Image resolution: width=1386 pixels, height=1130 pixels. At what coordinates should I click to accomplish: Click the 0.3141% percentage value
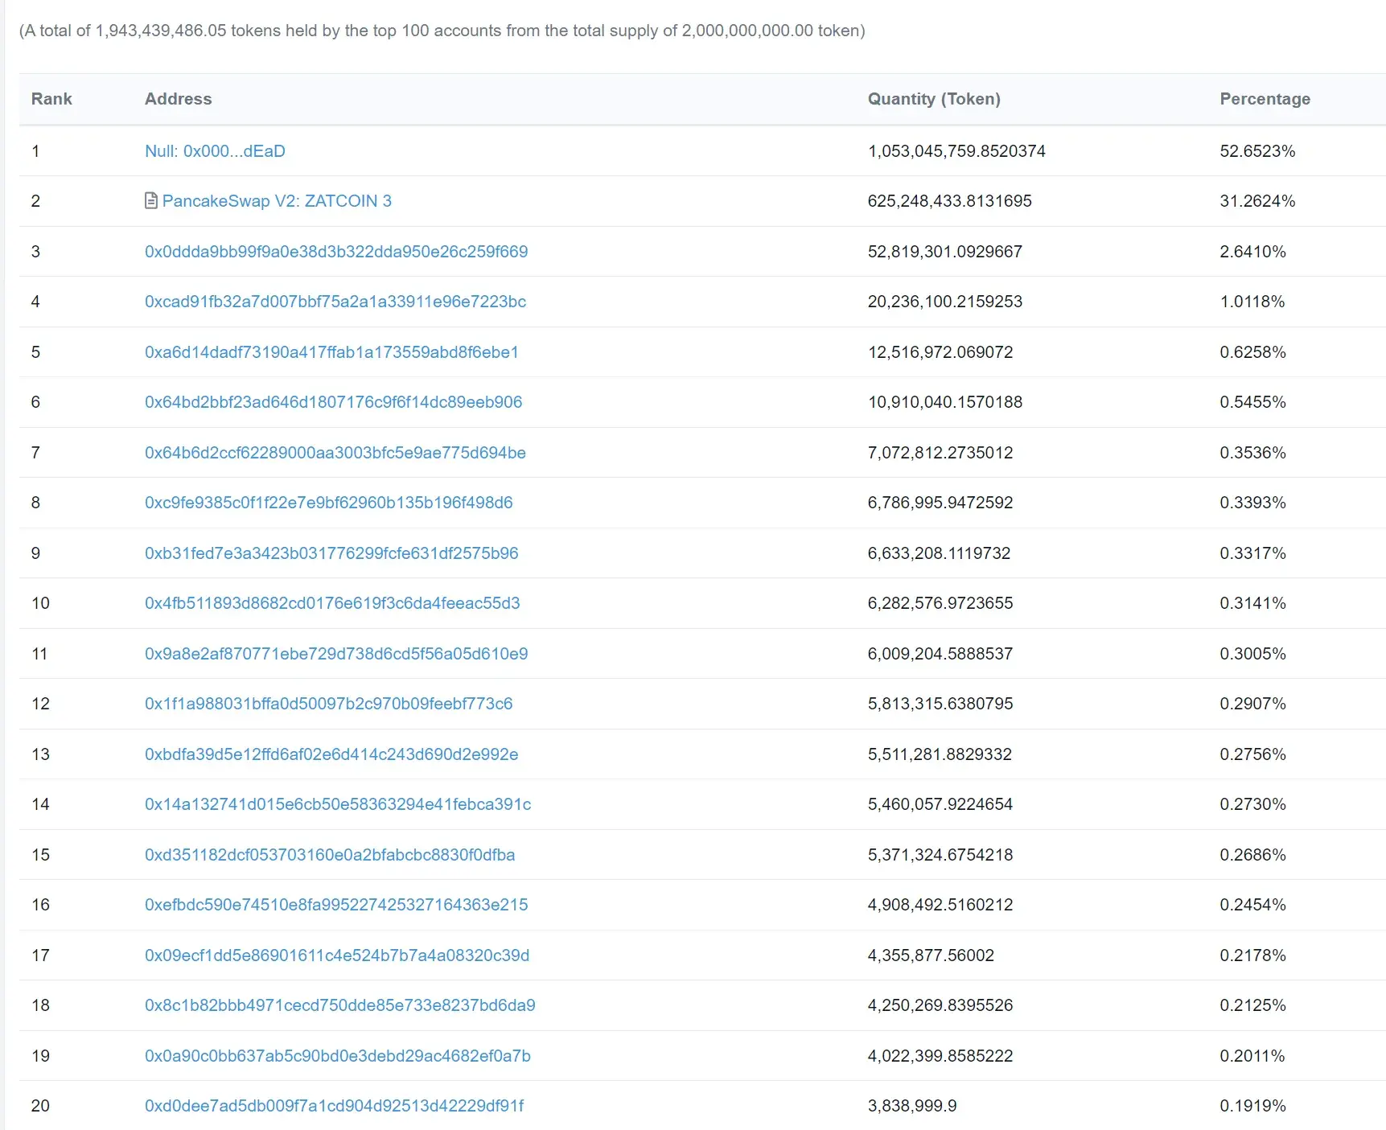pyautogui.click(x=1252, y=603)
